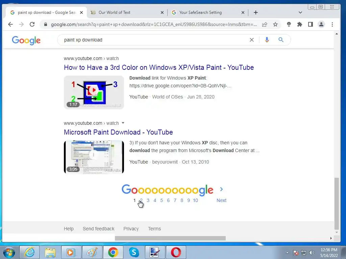Click the paint xp download search box
Screen dimensions: 346x259
click(154, 40)
